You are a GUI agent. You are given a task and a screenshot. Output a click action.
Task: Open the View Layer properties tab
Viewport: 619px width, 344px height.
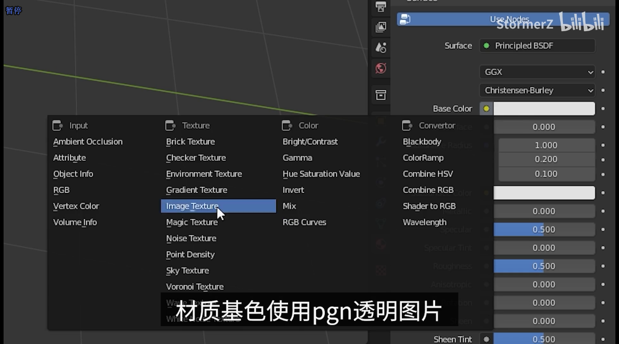coord(380,27)
